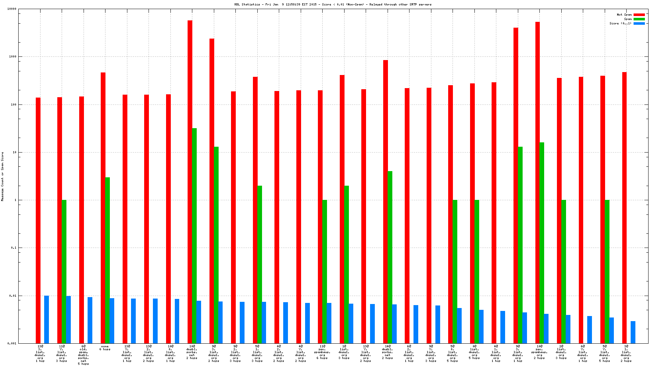654x367 pixels.
Task: Select the old.spam.dnsbl.sorbs.net 5 hops label
Action: pos(83,355)
